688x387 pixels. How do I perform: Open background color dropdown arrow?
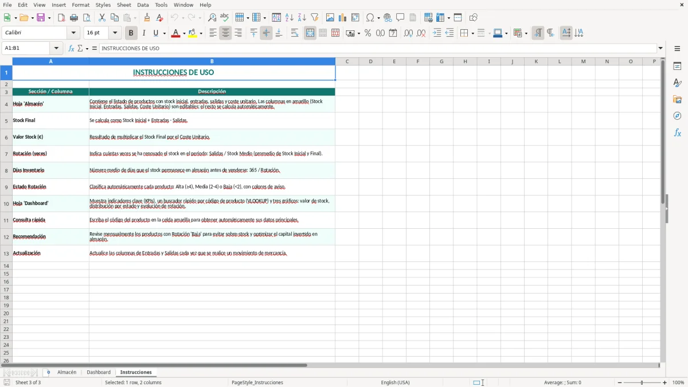[x=201, y=33]
